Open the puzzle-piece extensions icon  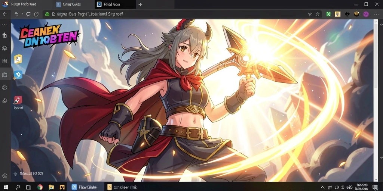point(347,14)
